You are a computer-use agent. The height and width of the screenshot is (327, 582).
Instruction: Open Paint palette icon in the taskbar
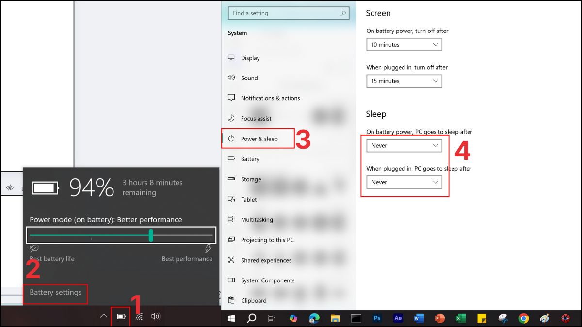(x=544, y=318)
